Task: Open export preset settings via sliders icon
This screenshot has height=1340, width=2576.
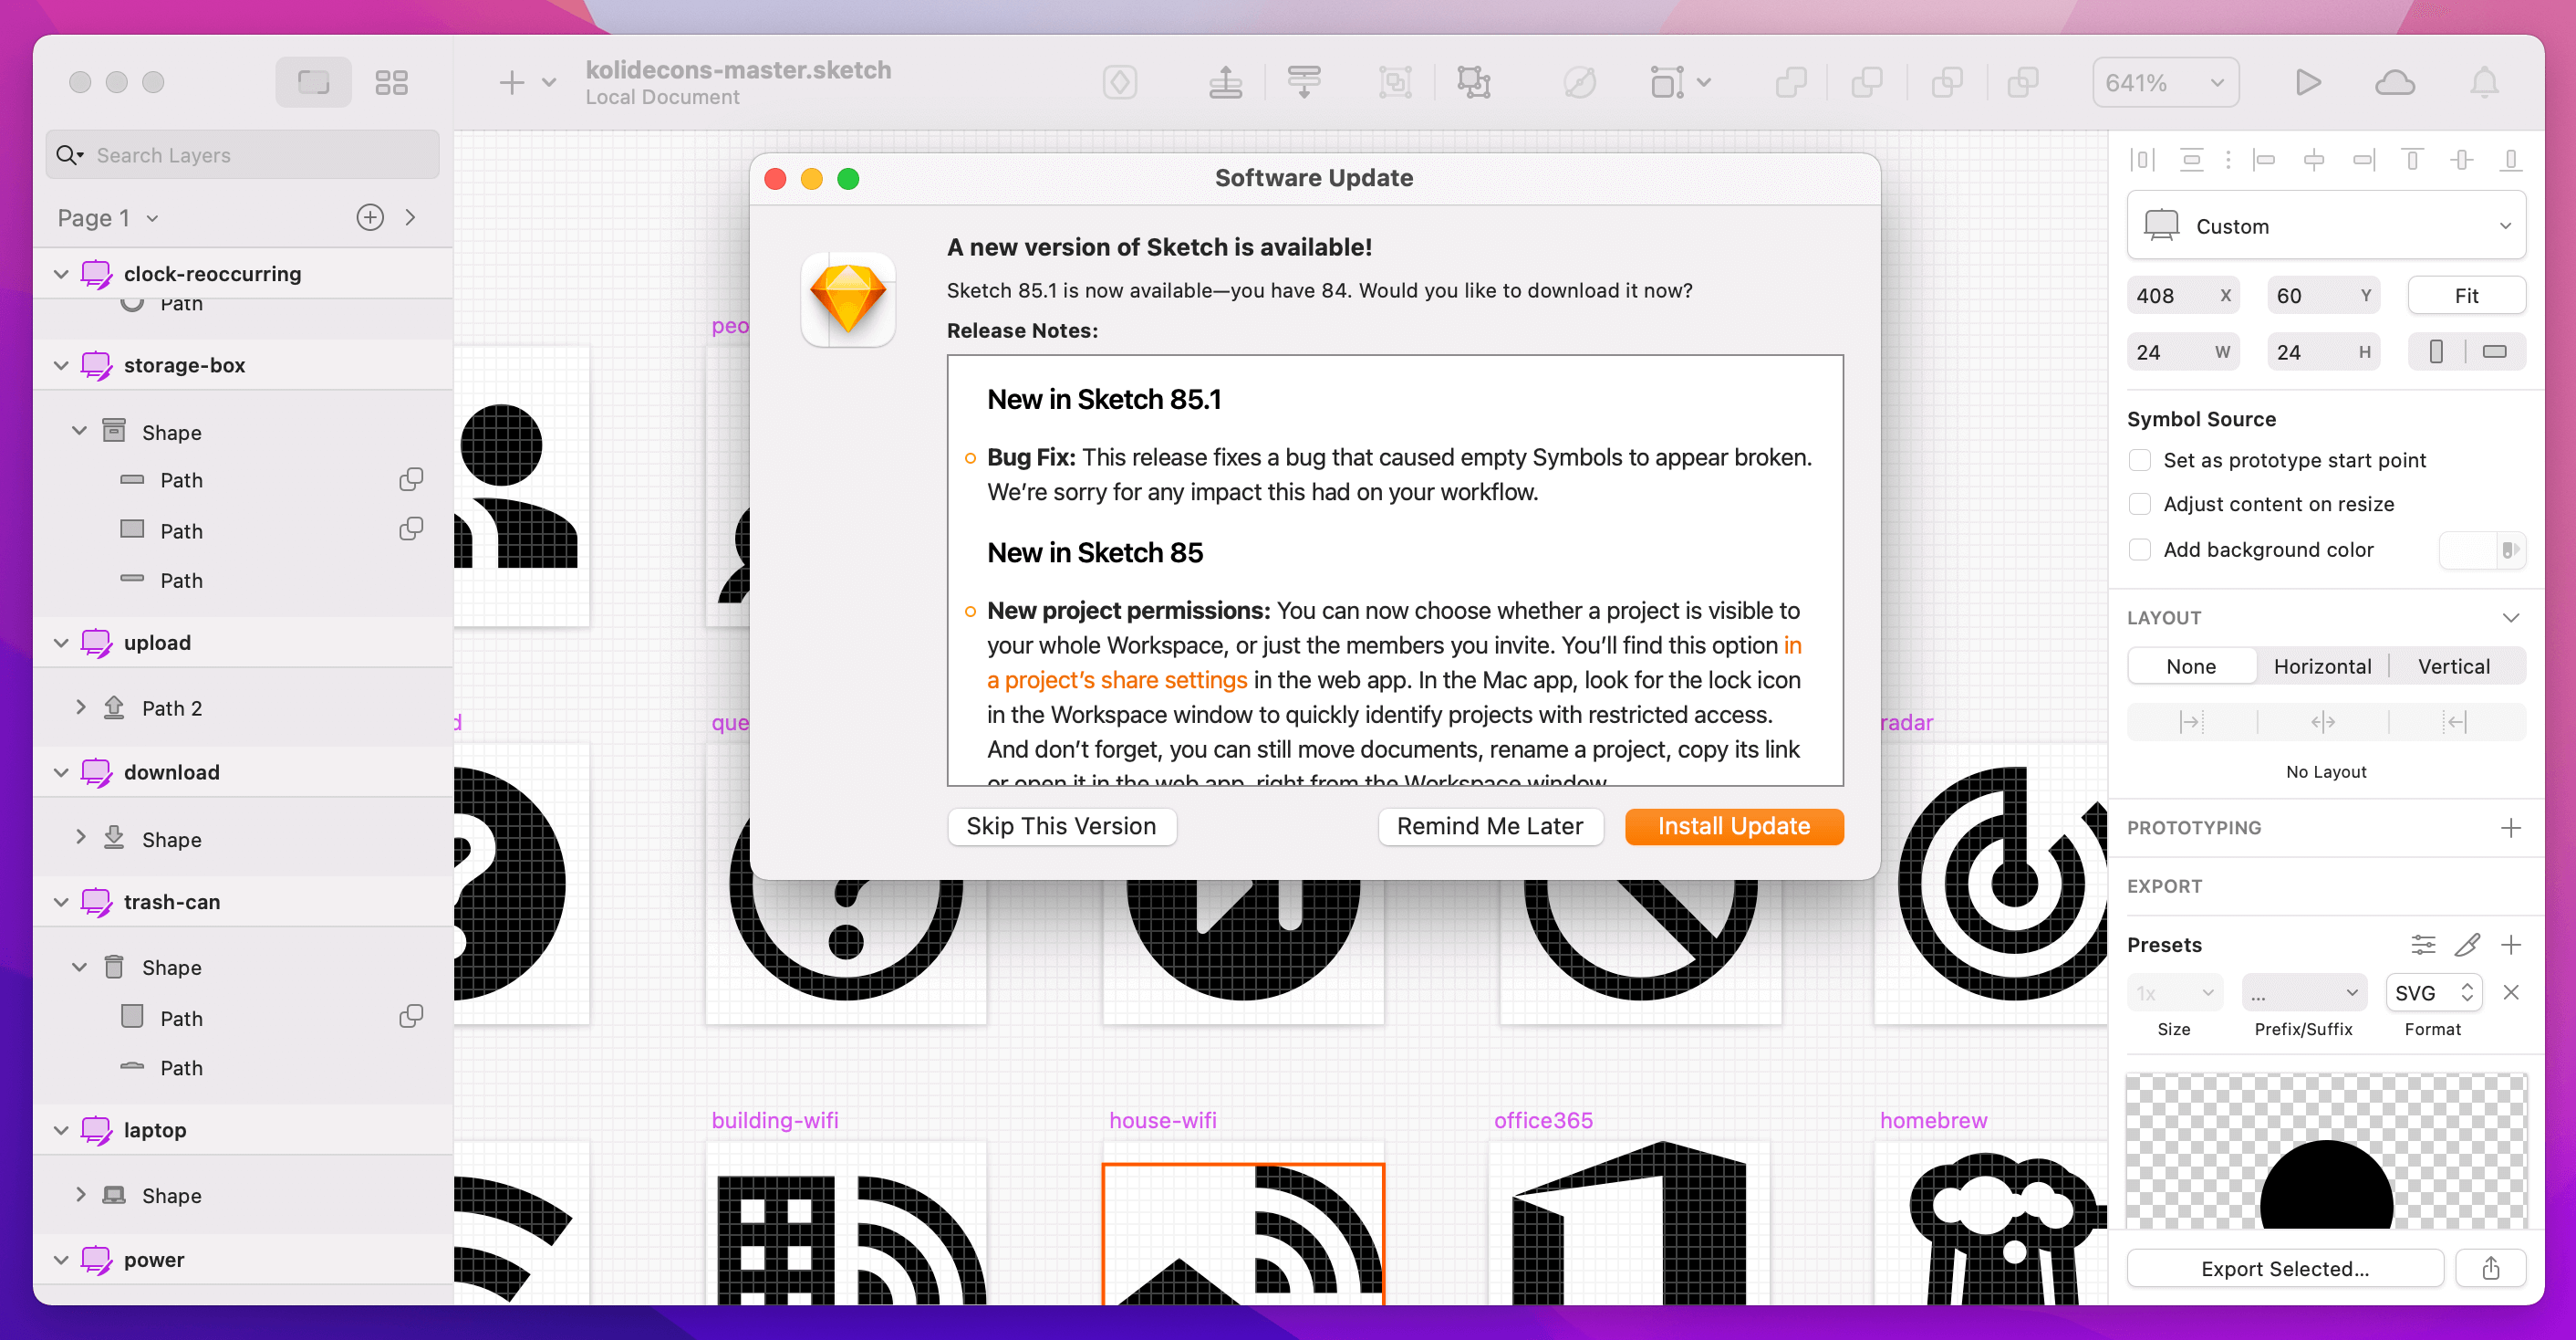Action: 2423,944
